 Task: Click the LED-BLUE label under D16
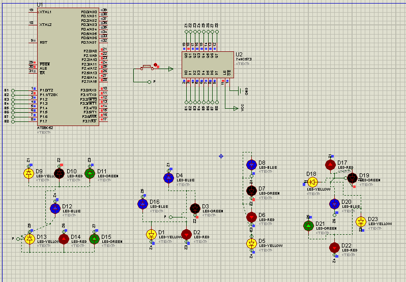click(159, 206)
